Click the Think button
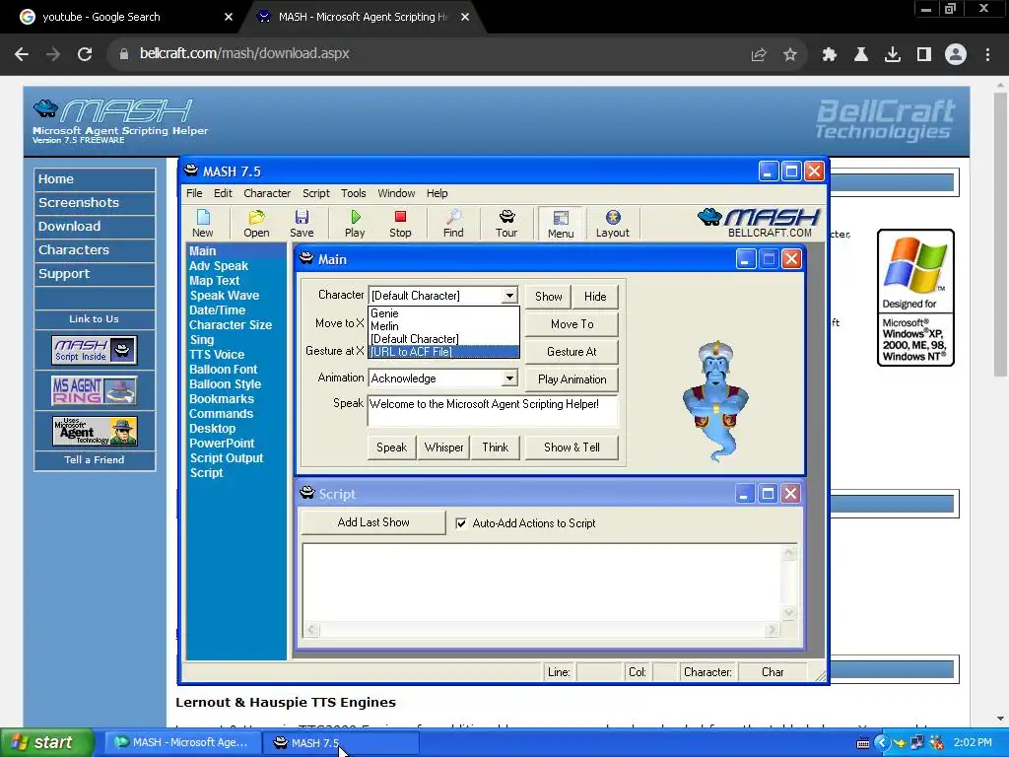Image resolution: width=1009 pixels, height=757 pixels. [x=496, y=447]
